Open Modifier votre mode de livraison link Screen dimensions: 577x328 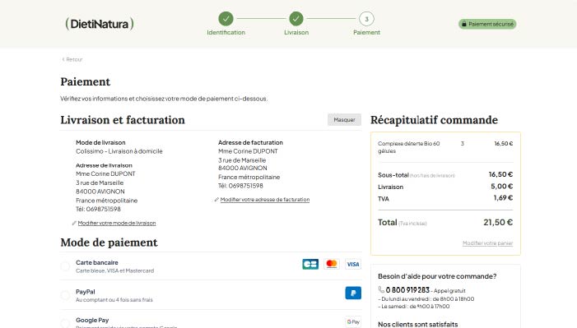[x=117, y=223]
